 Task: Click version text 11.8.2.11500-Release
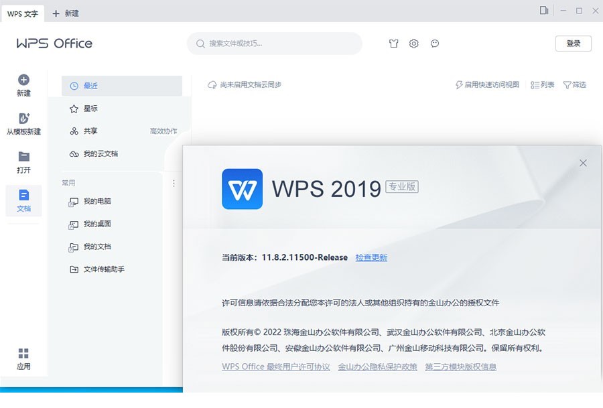(x=305, y=257)
